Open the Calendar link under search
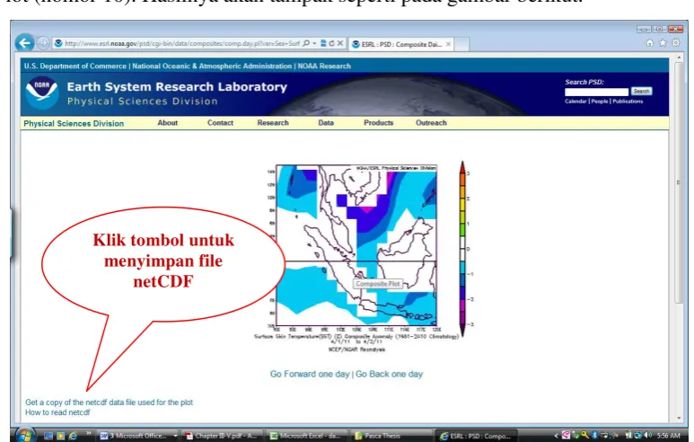 (x=575, y=102)
